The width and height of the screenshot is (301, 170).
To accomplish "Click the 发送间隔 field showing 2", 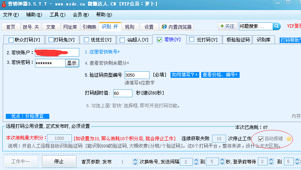I will click(x=186, y=162).
